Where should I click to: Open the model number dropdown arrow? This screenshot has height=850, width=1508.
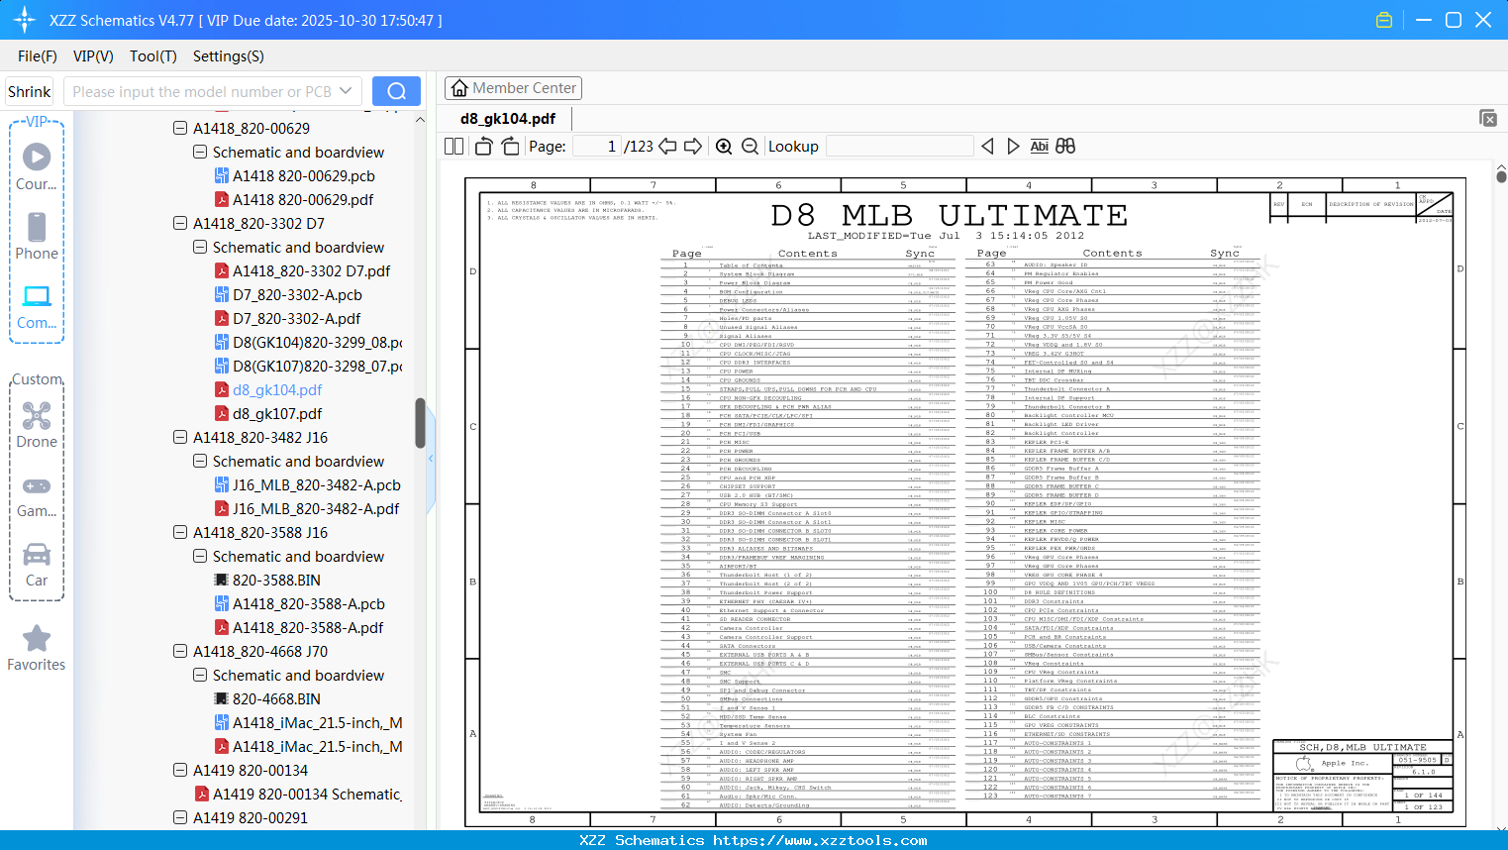[346, 91]
